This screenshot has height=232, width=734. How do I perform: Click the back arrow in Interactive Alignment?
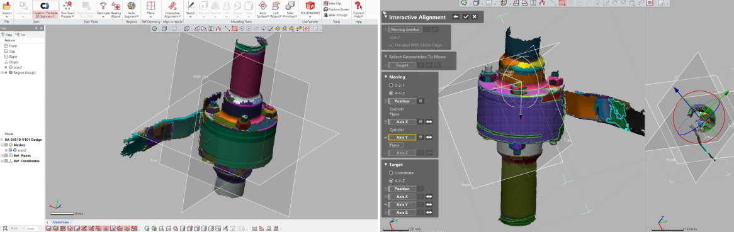pyautogui.click(x=456, y=17)
